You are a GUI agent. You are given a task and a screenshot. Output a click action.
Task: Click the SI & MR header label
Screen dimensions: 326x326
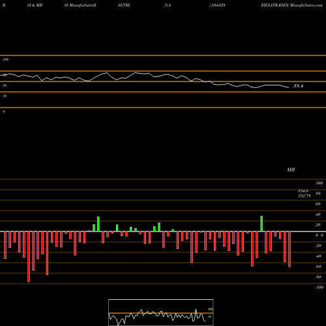pyautogui.click(x=35, y=5)
